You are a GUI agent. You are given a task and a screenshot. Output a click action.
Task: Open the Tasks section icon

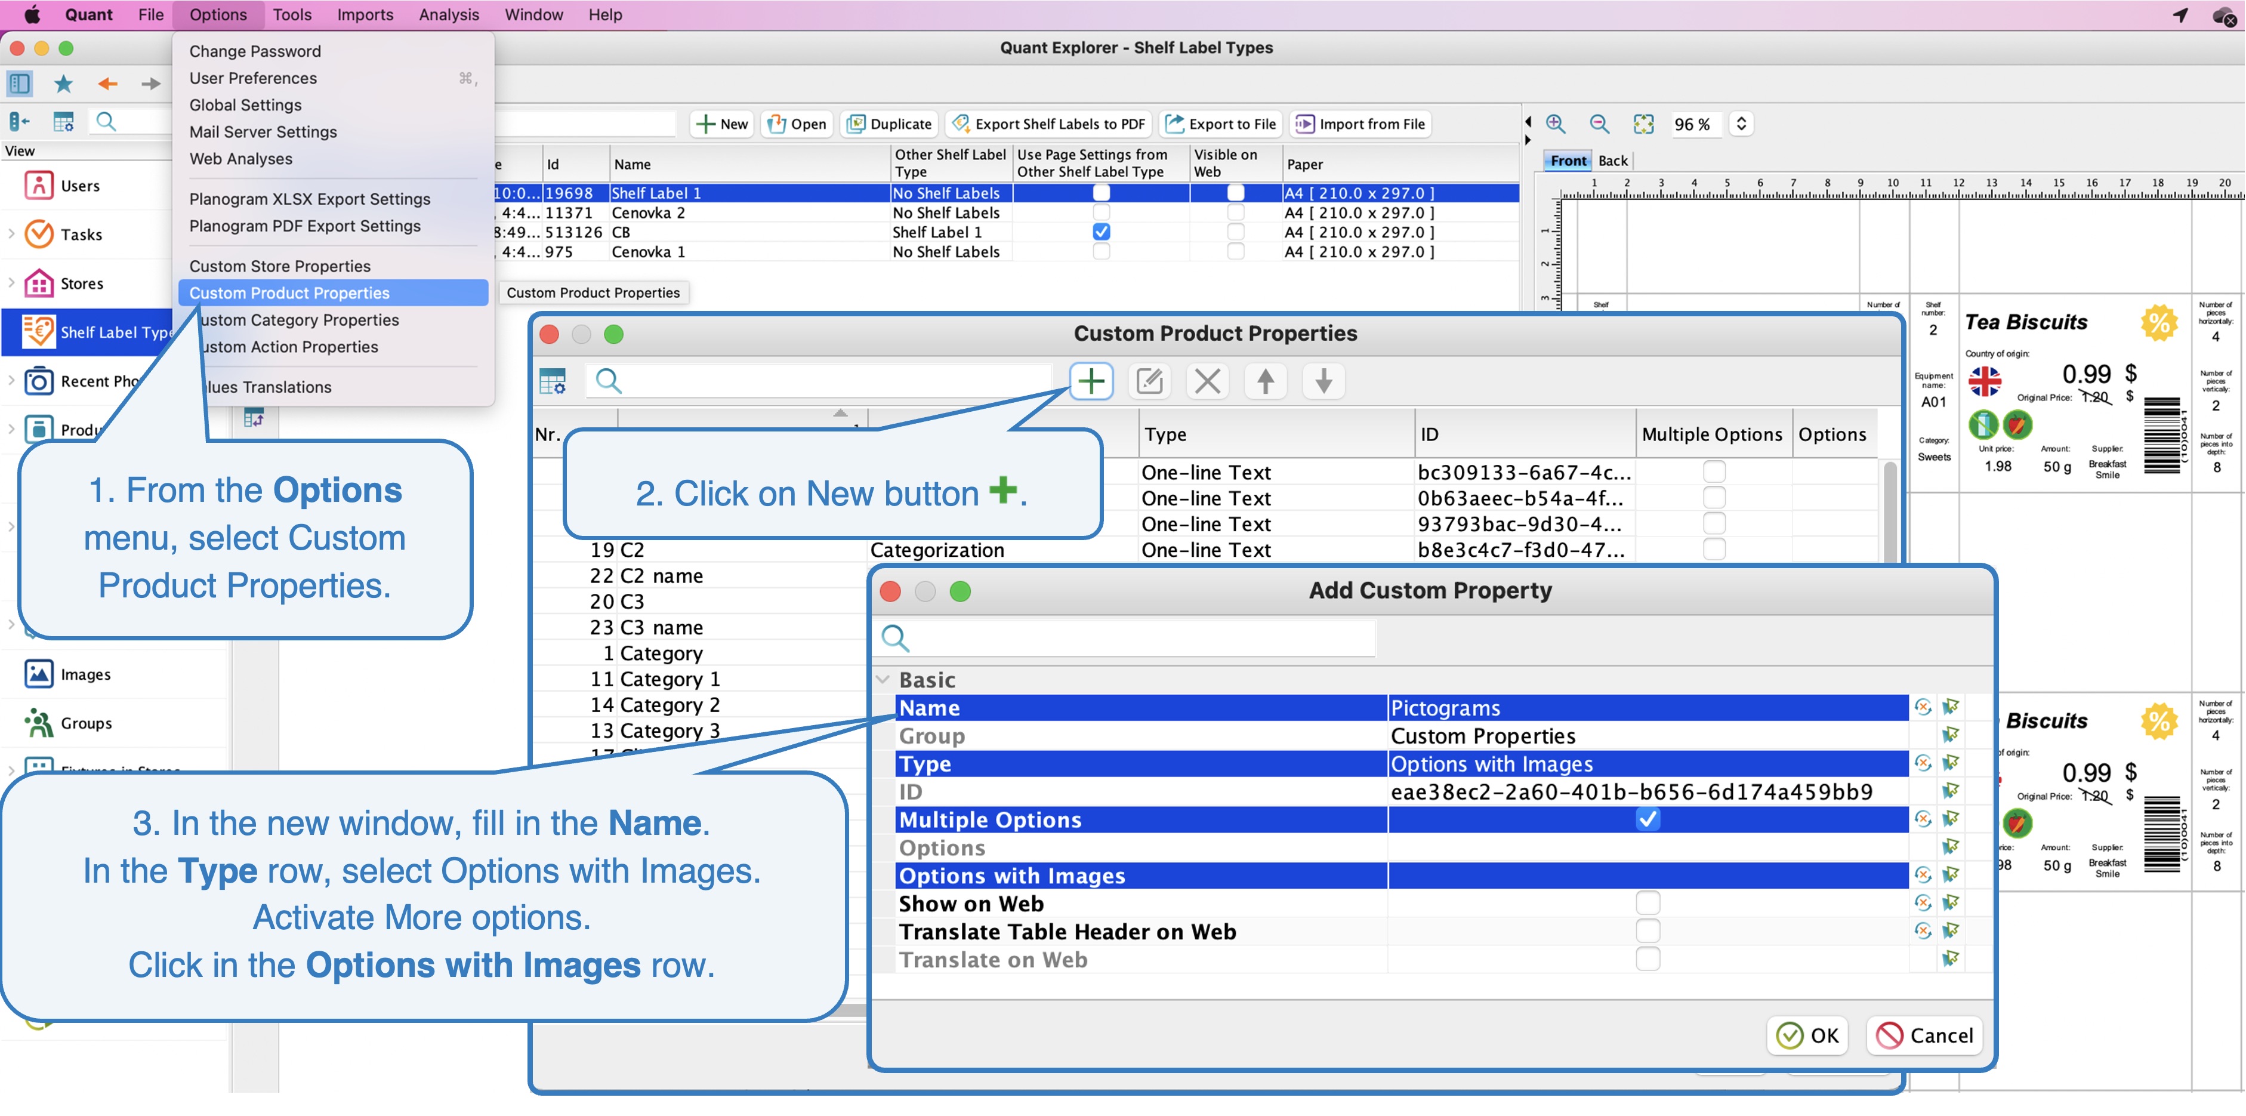(x=38, y=235)
